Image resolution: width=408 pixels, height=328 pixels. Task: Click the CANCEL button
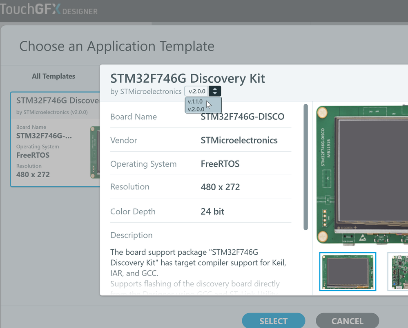[x=348, y=321]
